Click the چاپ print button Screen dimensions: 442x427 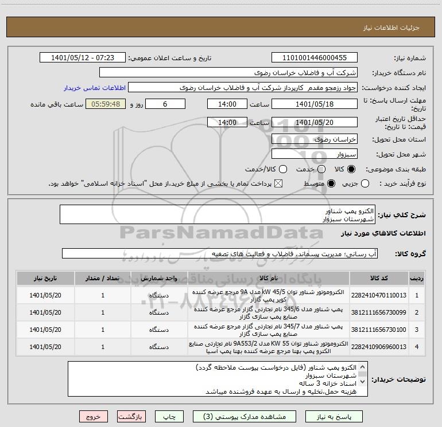[x=169, y=417]
